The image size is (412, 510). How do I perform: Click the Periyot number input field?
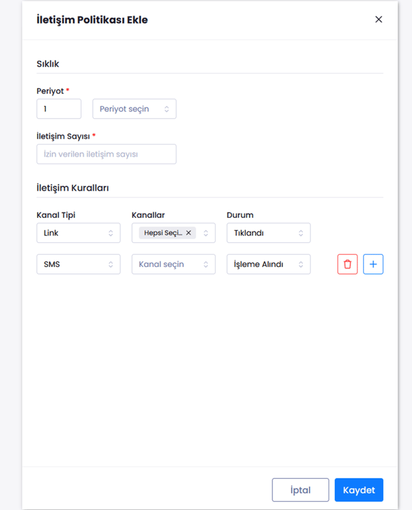pos(59,109)
